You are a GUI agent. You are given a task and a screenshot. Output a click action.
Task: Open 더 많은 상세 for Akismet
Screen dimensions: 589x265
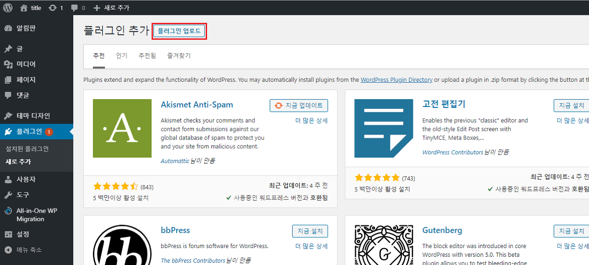pyautogui.click(x=311, y=121)
